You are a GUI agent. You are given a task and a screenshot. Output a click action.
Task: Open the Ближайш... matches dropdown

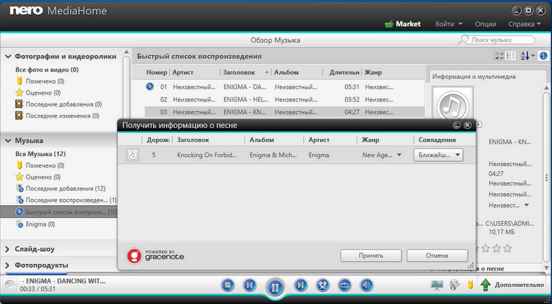point(438,155)
